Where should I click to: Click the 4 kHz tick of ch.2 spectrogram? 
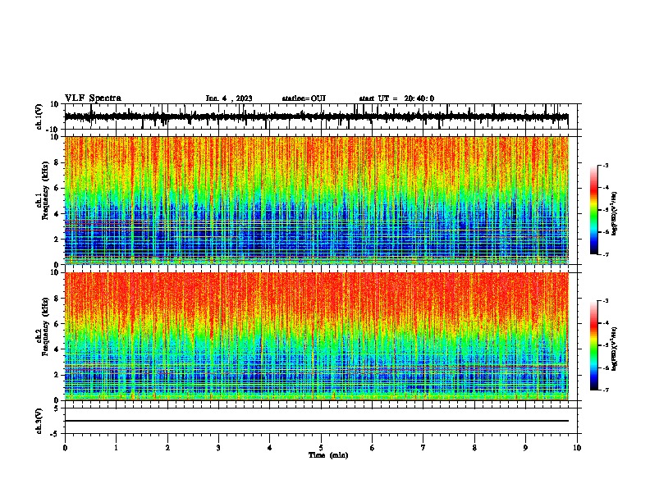(x=57, y=349)
